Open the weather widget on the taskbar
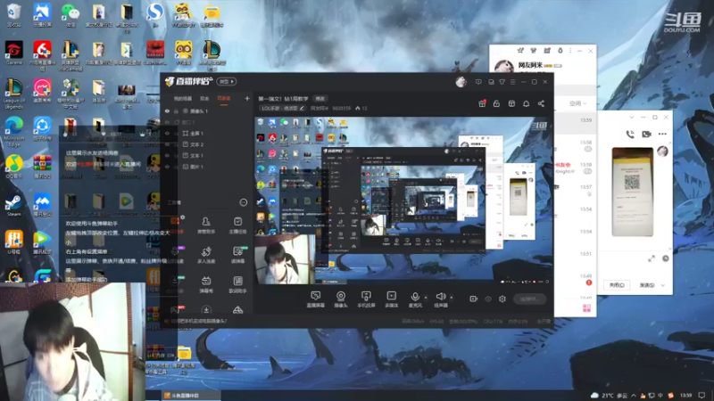714x401 pixels. (610, 396)
